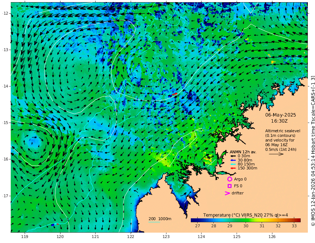Viewport: 315px width, 243px height.
Task: Click the 126 longitude axis label
Action: 272,237
